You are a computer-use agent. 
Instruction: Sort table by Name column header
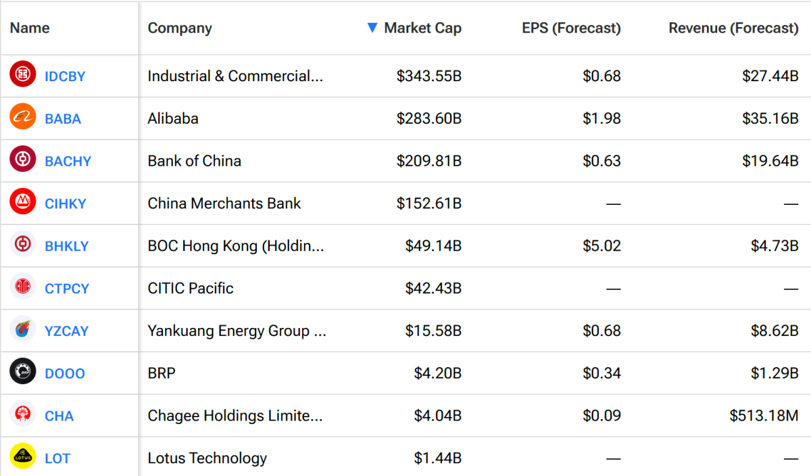click(30, 28)
